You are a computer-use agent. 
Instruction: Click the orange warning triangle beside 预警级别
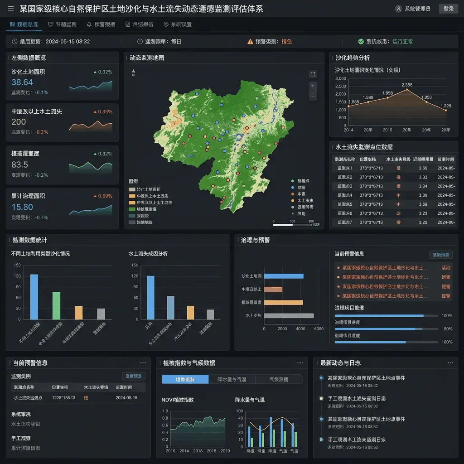[x=250, y=41]
